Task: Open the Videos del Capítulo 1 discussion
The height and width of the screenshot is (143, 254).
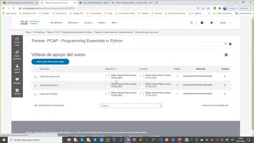Action: [x=49, y=85]
